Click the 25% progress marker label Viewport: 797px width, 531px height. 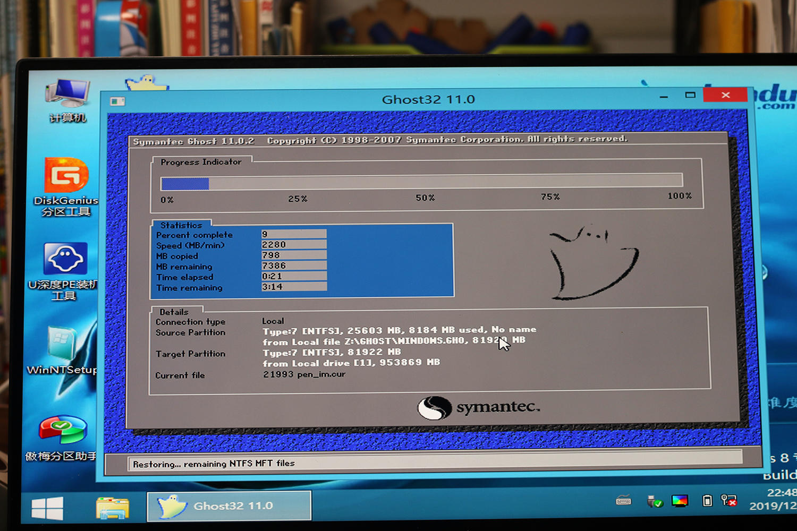pyautogui.click(x=298, y=199)
